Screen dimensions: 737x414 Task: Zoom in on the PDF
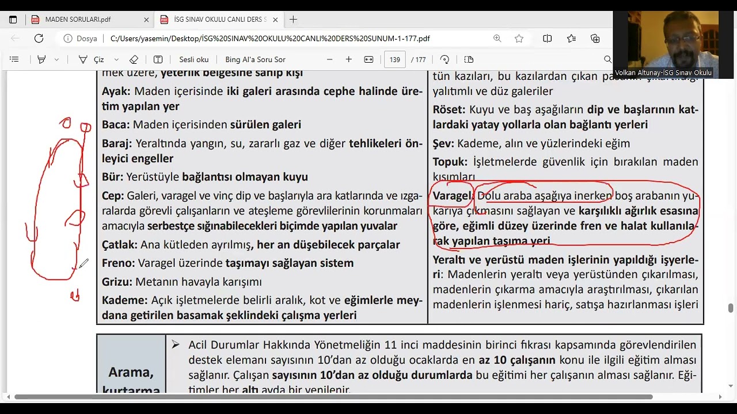click(348, 59)
